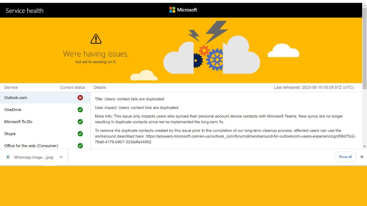Screen dimensions: 367x206
Task: Click the Office for the web status check
Action: click(80, 146)
